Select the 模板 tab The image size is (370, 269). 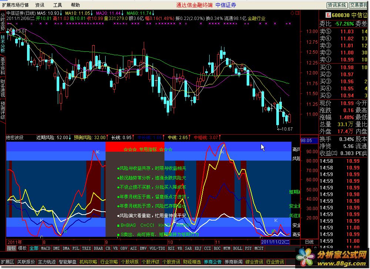23,248
